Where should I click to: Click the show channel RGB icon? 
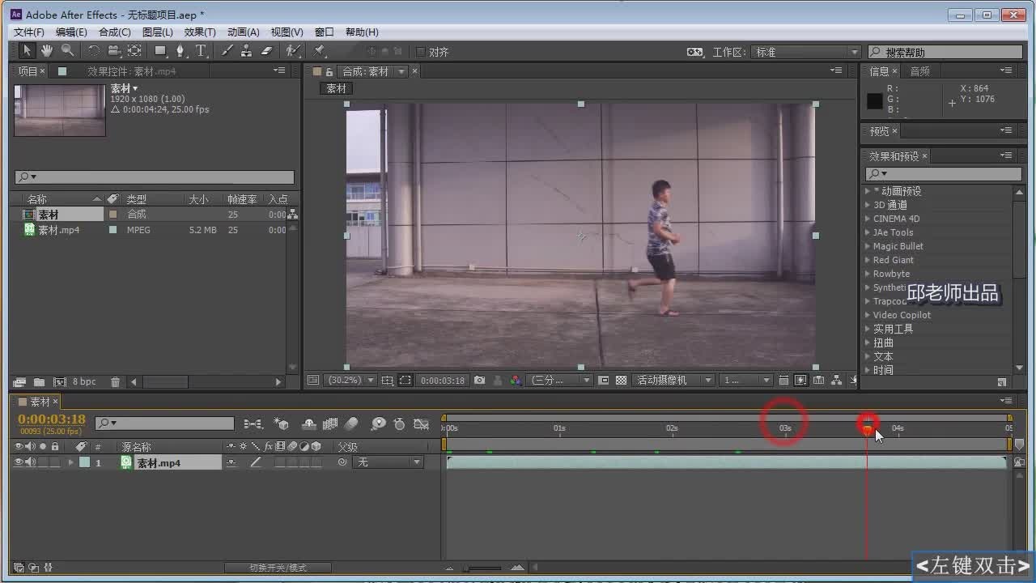(x=516, y=380)
